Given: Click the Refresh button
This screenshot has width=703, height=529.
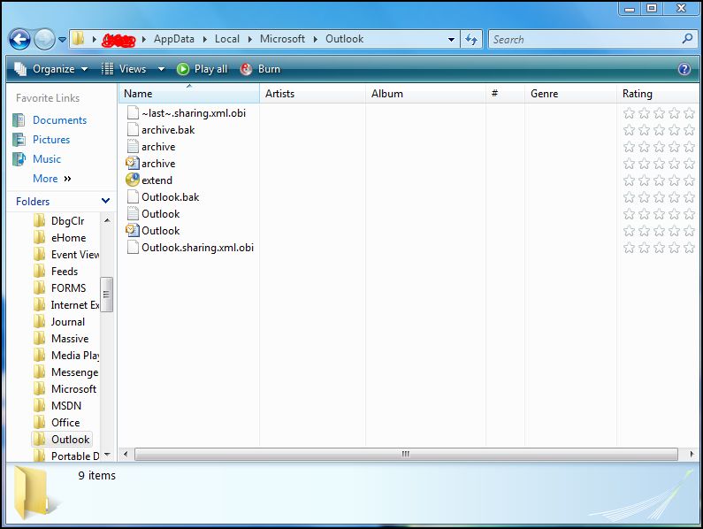Looking at the screenshot, I should 471,40.
